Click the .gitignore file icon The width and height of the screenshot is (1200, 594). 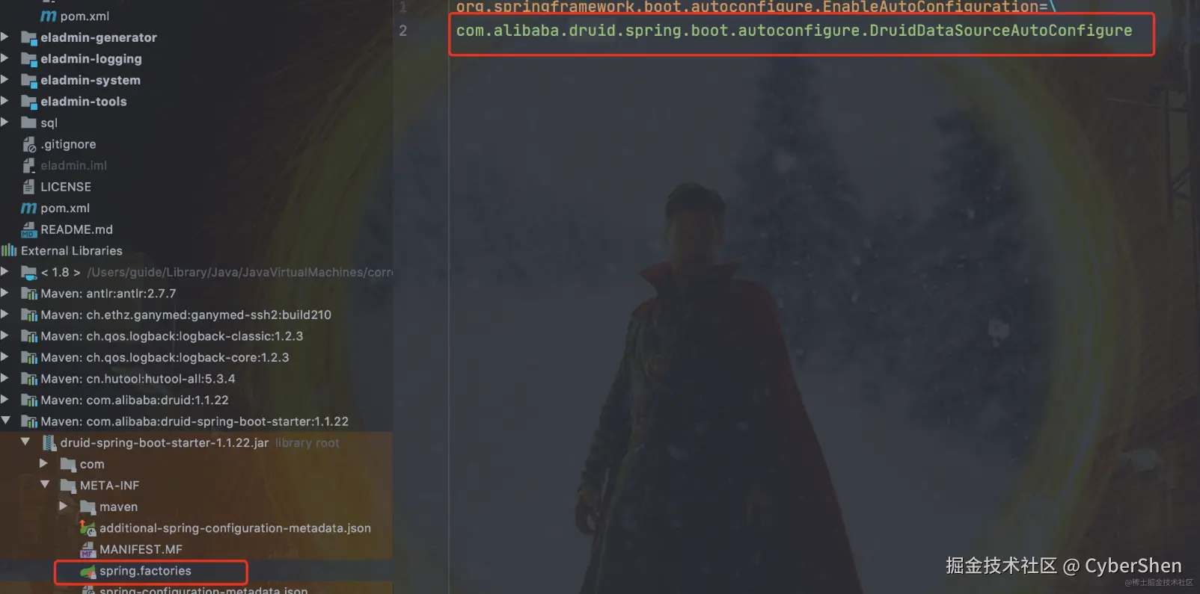[x=29, y=144]
